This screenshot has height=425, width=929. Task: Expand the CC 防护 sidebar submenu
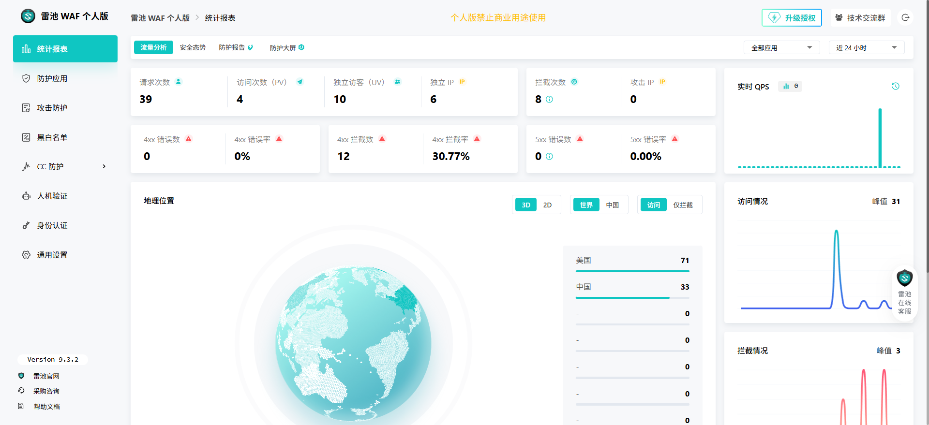(65, 166)
